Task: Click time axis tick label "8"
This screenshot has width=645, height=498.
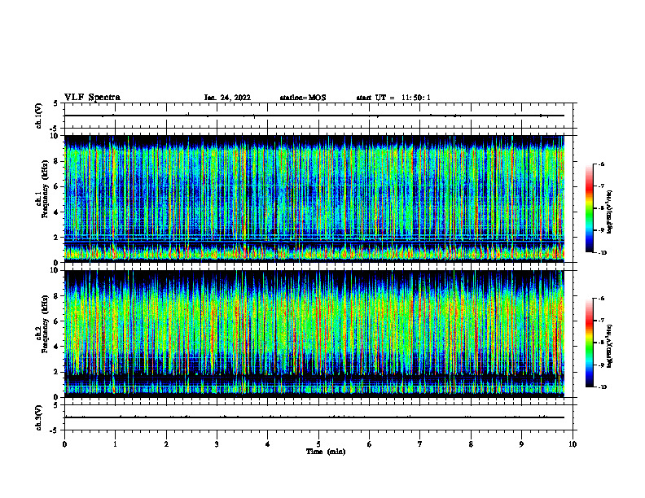Action: pos(471,444)
